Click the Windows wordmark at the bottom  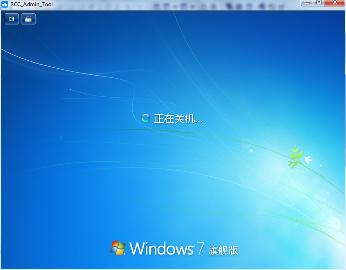point(161,249)
